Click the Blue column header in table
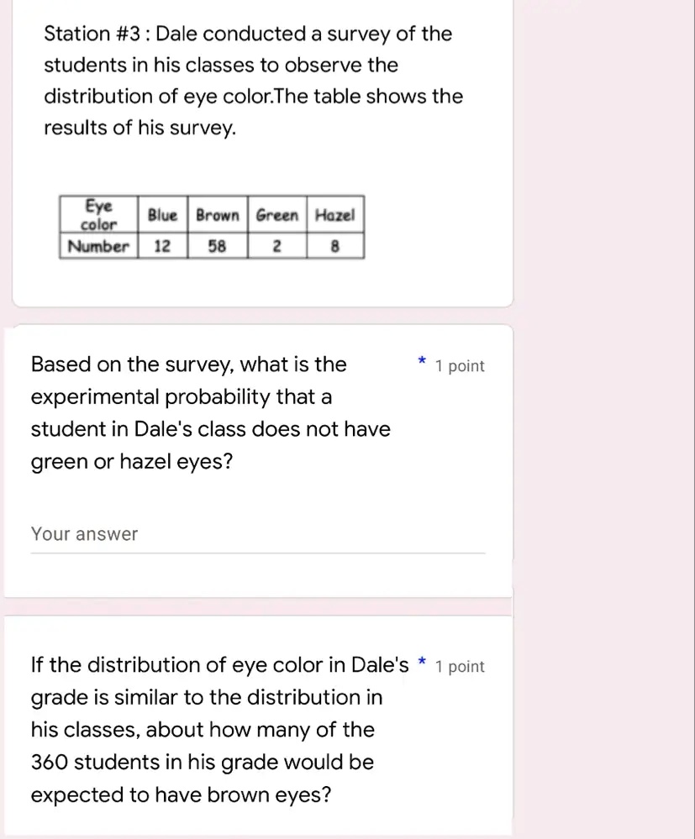The width and height of the screenshot is (695, 839). click(x=162, y=215)
